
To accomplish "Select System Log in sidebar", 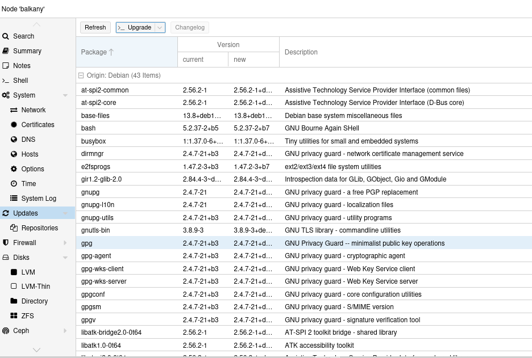I will click(x=39, y=199).
